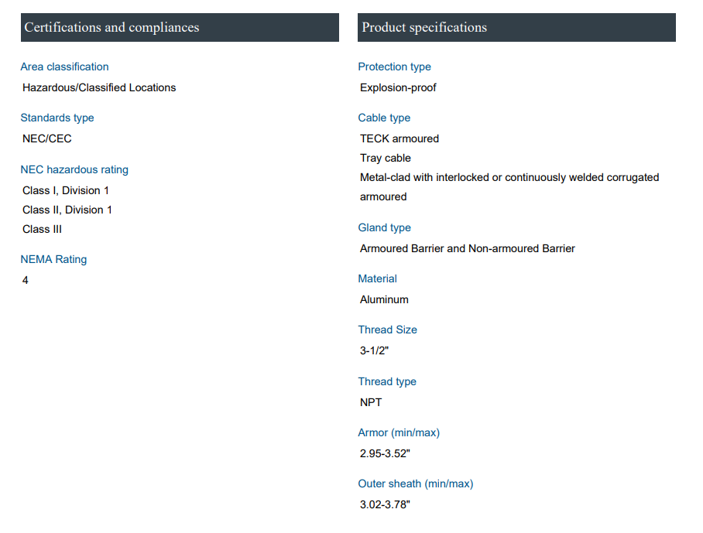Viewport: 703px width, 533px height.
Task: Select the Outer sheath (min/max) label
Action: coord(415,483)
